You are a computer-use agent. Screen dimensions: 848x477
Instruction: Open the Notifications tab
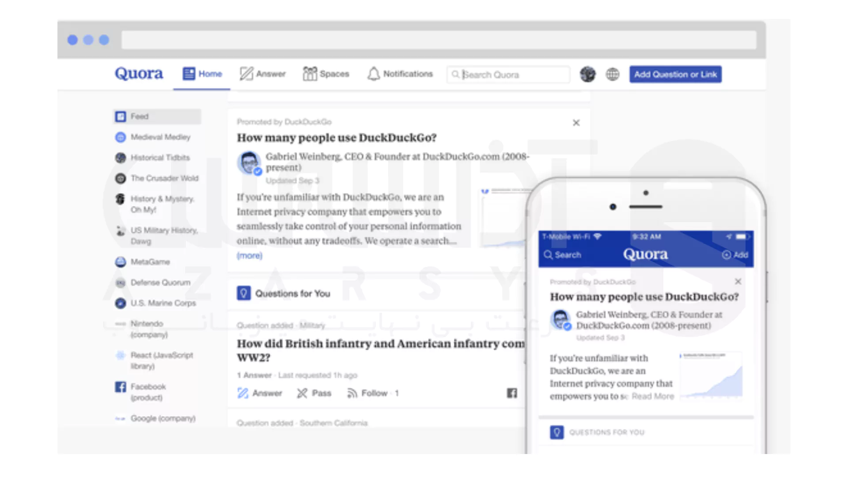point(400,74)
